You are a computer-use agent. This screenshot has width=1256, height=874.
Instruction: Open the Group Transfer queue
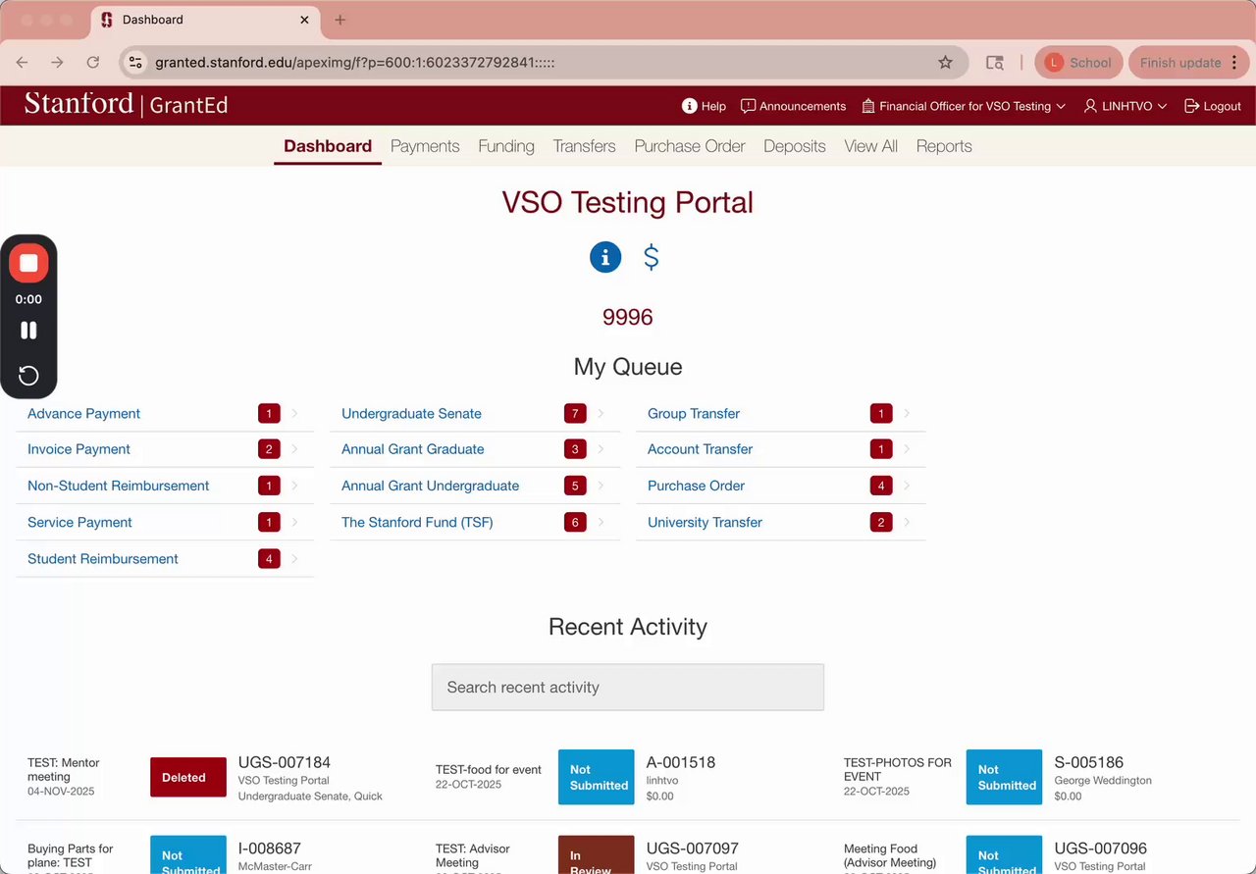(694, 413)
